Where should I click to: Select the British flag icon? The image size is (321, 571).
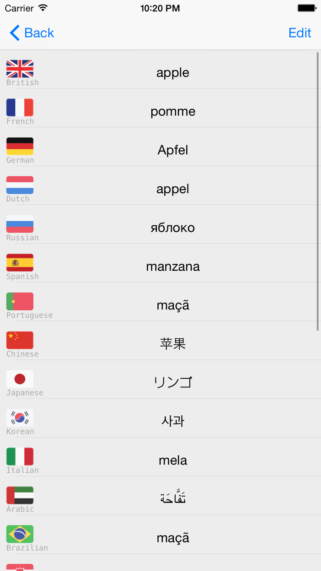(x=19, y=69)
